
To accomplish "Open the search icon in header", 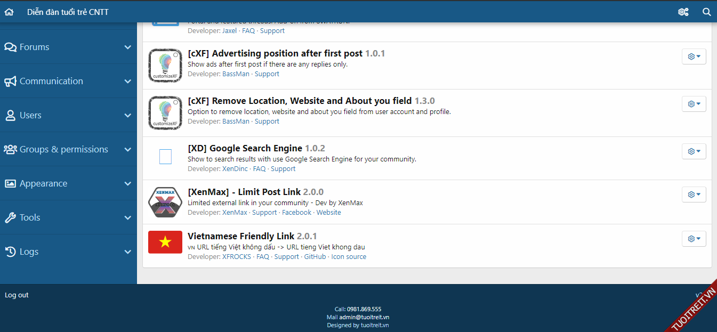I will tap(707, 12).
